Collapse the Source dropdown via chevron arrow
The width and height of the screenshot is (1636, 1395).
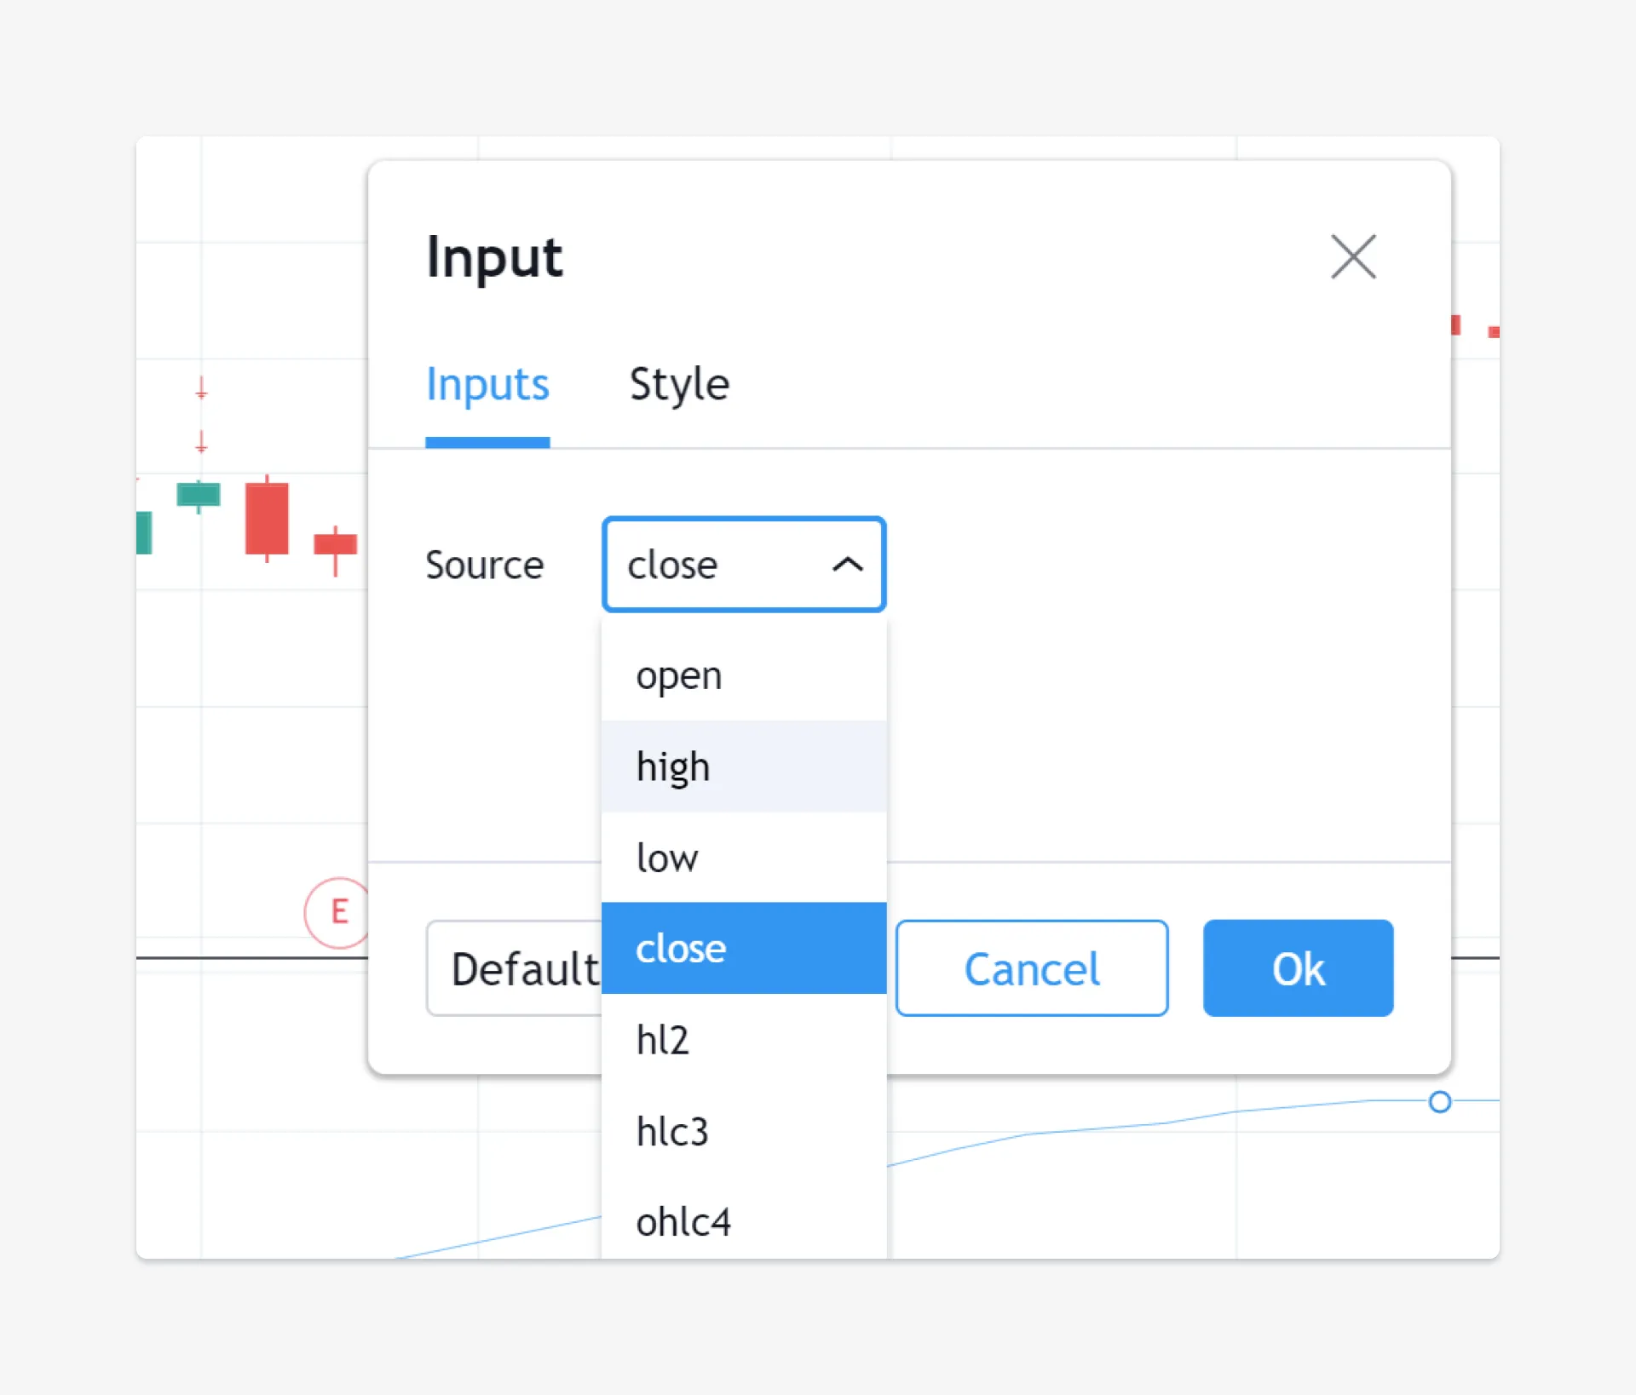(x=847, y=564)
